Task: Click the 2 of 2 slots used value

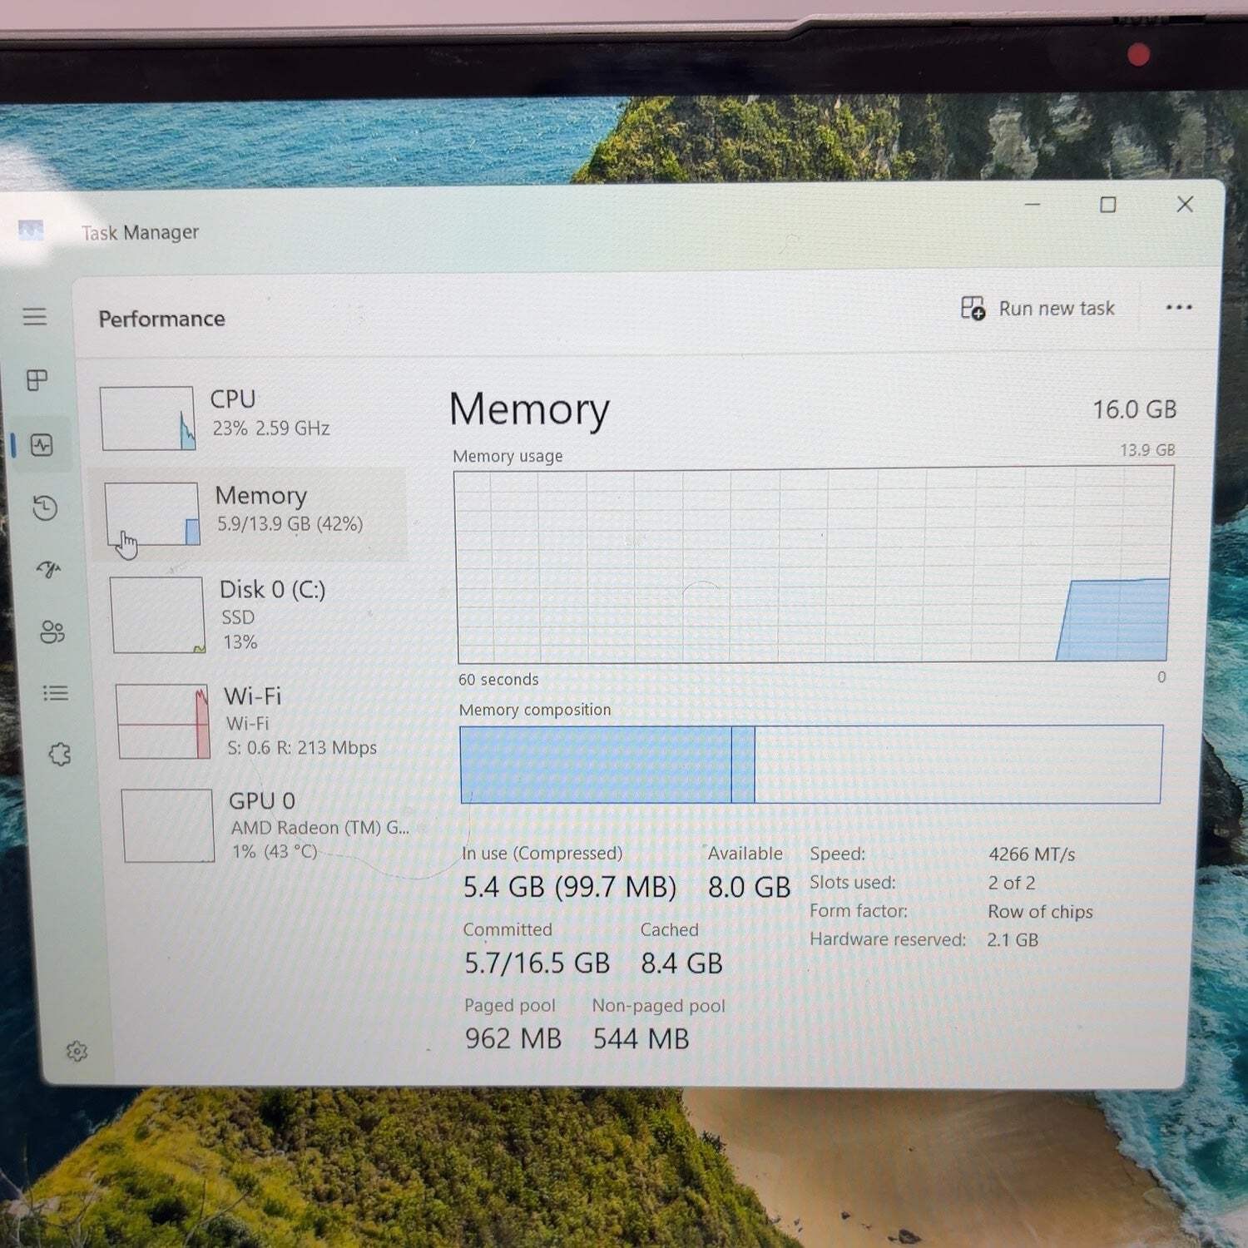Action: tap(1012, 883)
